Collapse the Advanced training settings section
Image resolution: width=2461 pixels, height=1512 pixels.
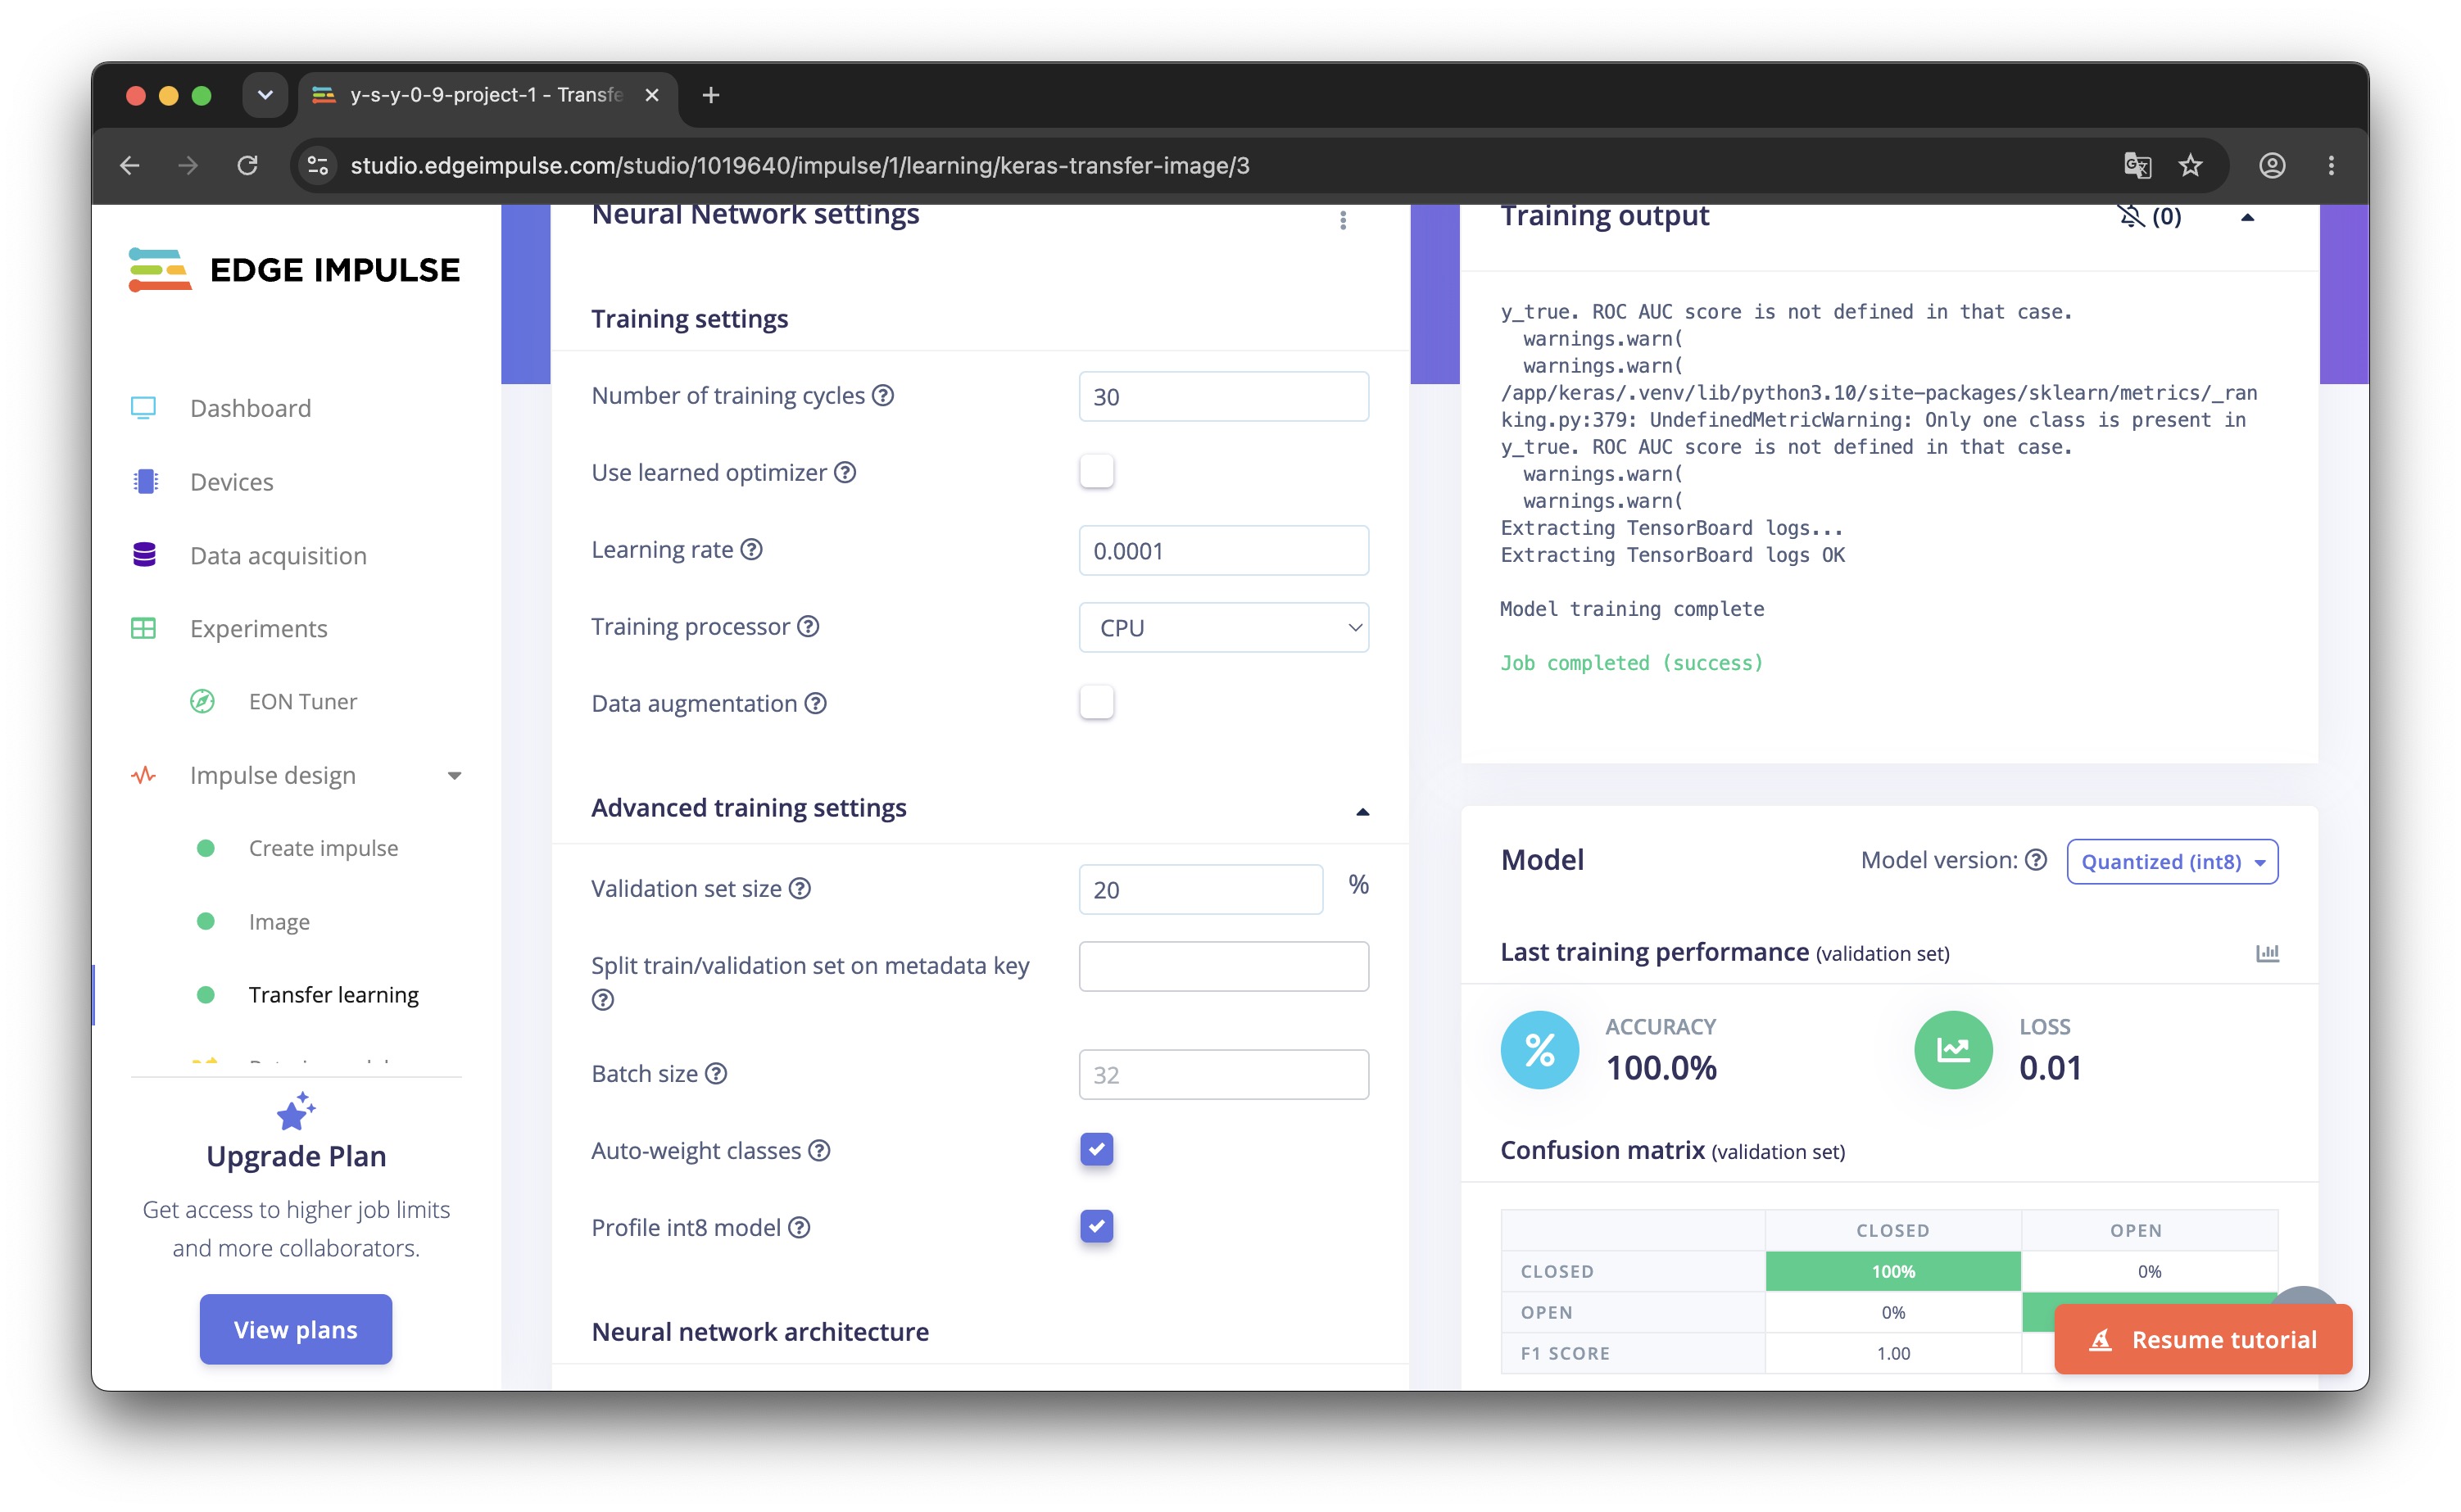1362,811
